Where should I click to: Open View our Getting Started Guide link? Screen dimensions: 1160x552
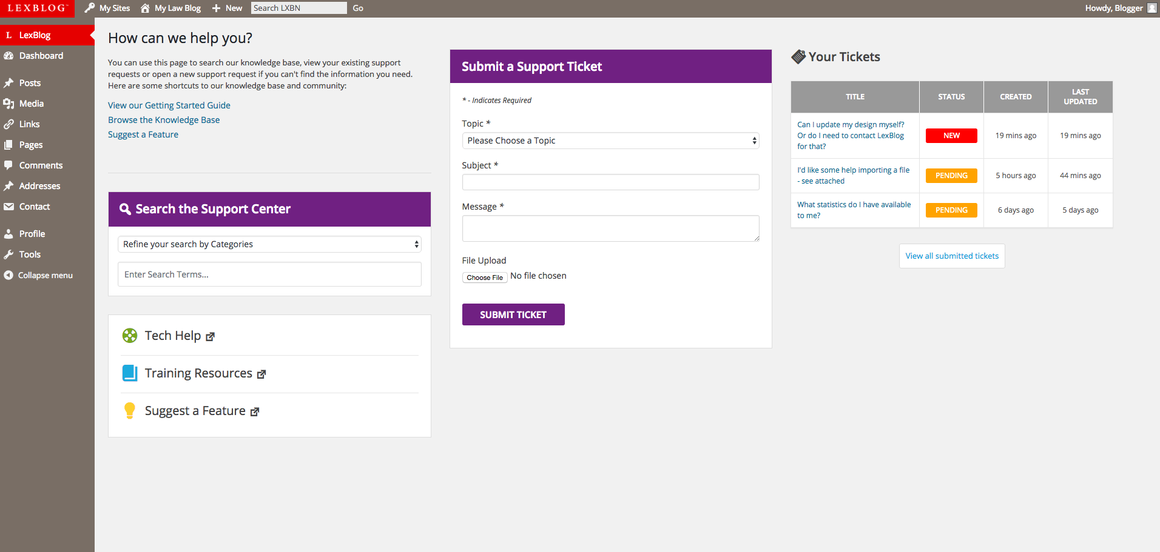(x=169, y=105)
